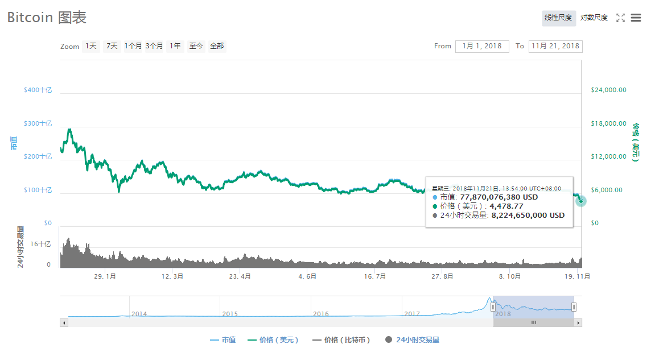Set zoom range to 7天
655x348 pixels.
pos(112,46)
